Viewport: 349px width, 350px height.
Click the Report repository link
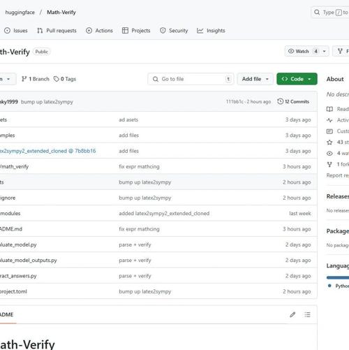[x=338, y=175]
